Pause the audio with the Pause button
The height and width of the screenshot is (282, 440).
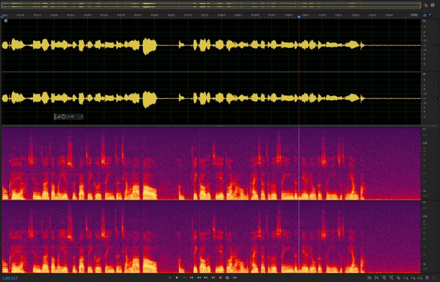coord(185,278)
